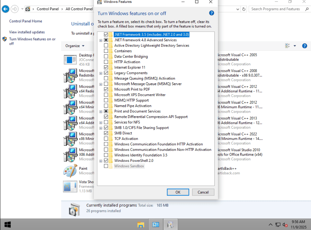Screen dimensions: 311x230
Task: Click the refresh icon in Control Panel address bar
Action: tap(244, 9)
